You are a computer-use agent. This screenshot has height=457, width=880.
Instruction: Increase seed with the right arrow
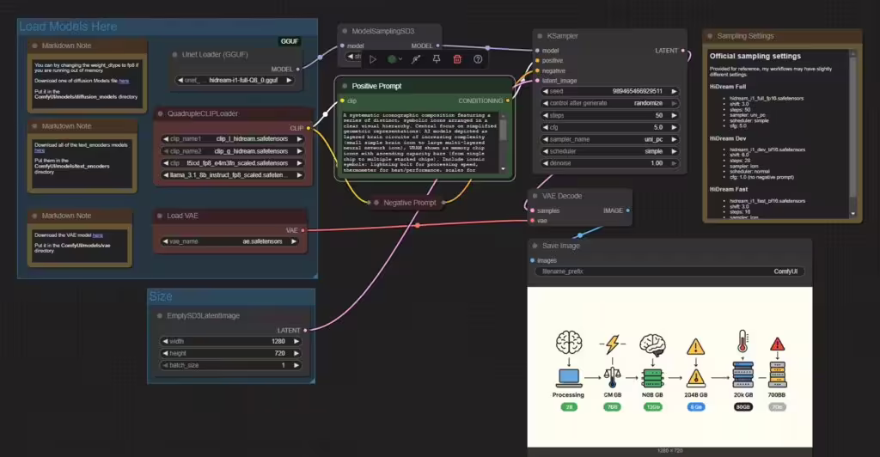click(x=674, y=91)
